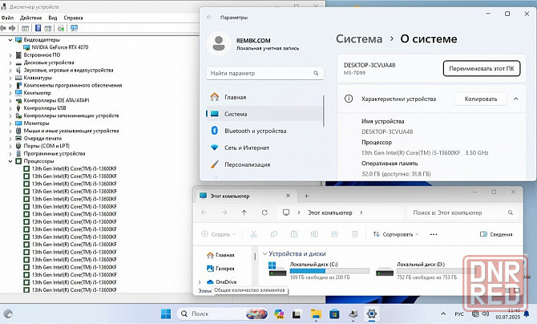Image resolution: width=537 pixels, height=324 pixels.
Task: Click the Сведения button in Explorer
Action: pyautogui.click(x=496, y=234)
